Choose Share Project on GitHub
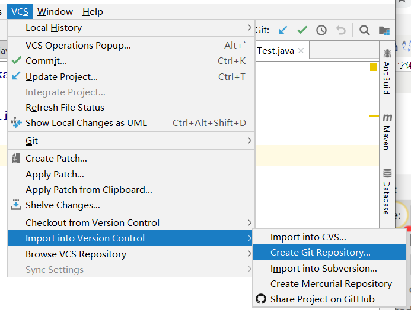The width and height of the screenshot is (411, 310). 322,299
